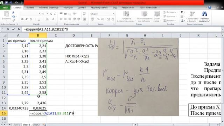The width and height of the screenshot is (224, 126).
Task: Merge and center selected cells
Action: 84,19
